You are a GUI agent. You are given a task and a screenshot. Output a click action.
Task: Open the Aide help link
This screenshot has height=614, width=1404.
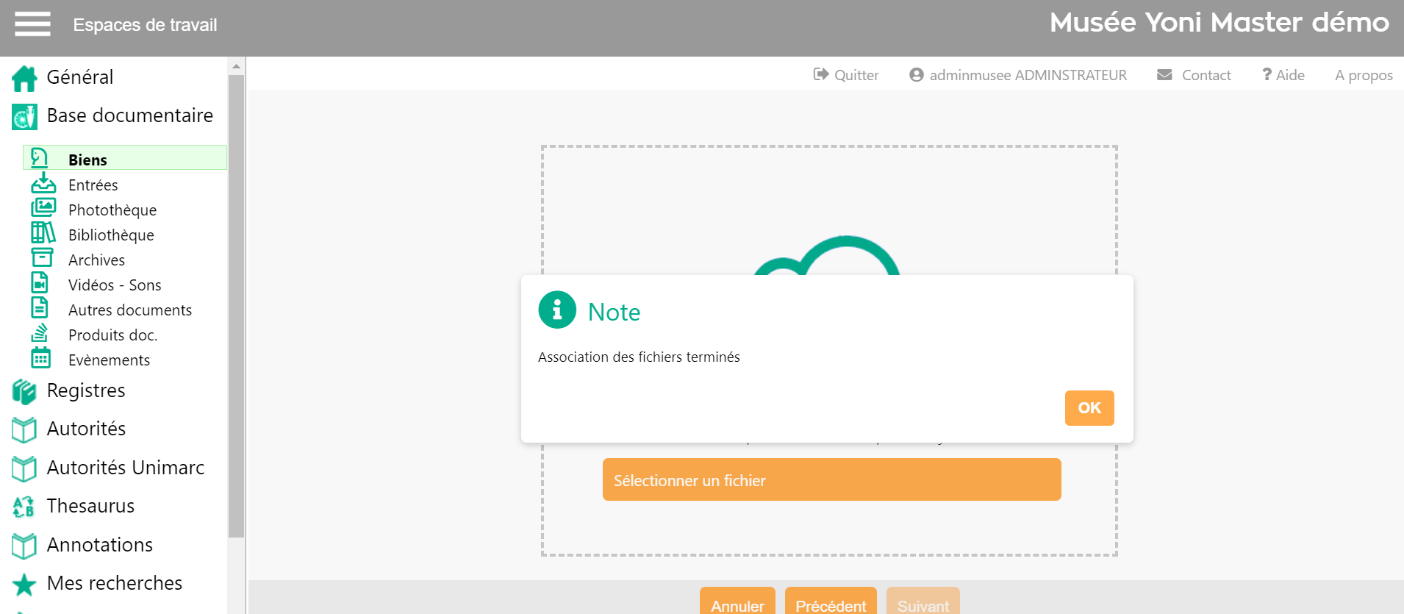click(x=1283, y=75)
